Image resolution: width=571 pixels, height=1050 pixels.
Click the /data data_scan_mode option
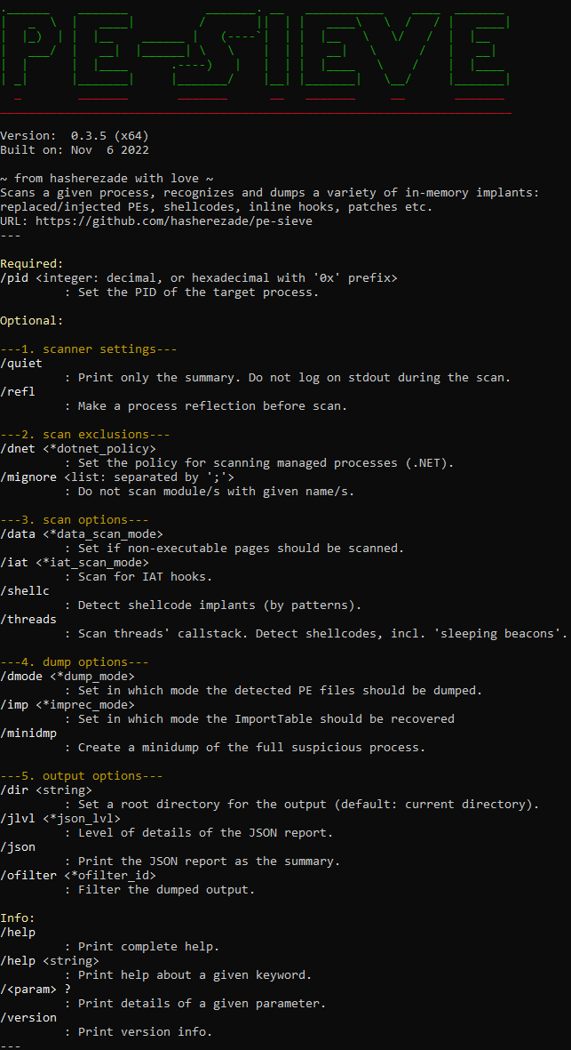(82, 533)
